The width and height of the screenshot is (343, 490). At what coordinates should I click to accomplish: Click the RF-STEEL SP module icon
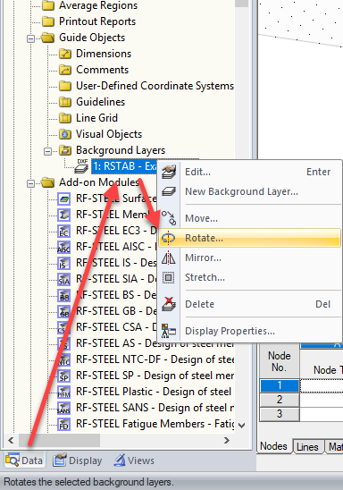coord(64,376)
